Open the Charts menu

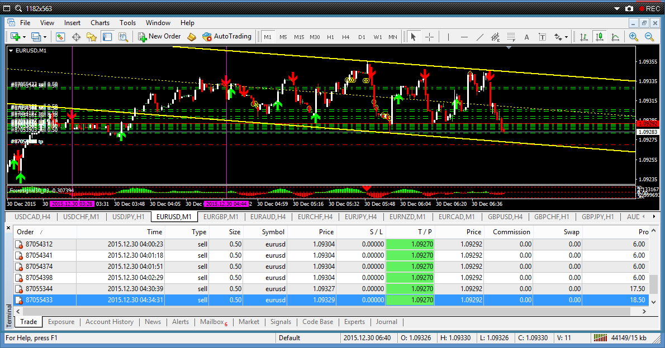[100, 23]
